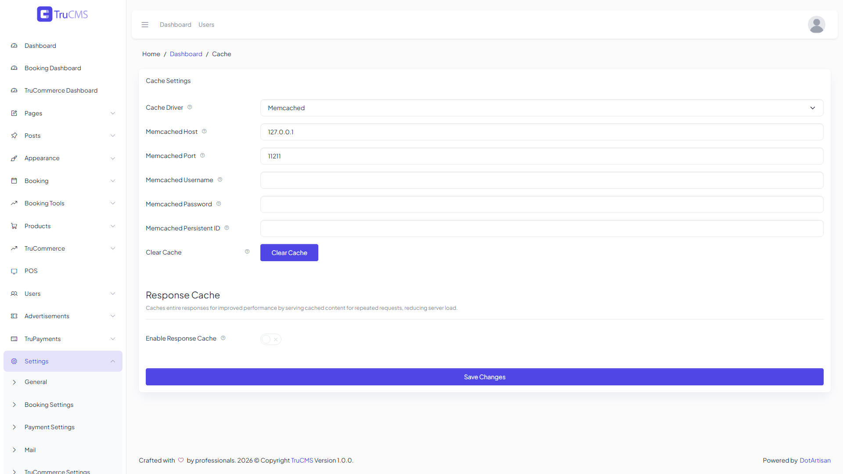Screen dimensions: 843x474
Task: Click the Products cart icon
Action: [14, 226]
